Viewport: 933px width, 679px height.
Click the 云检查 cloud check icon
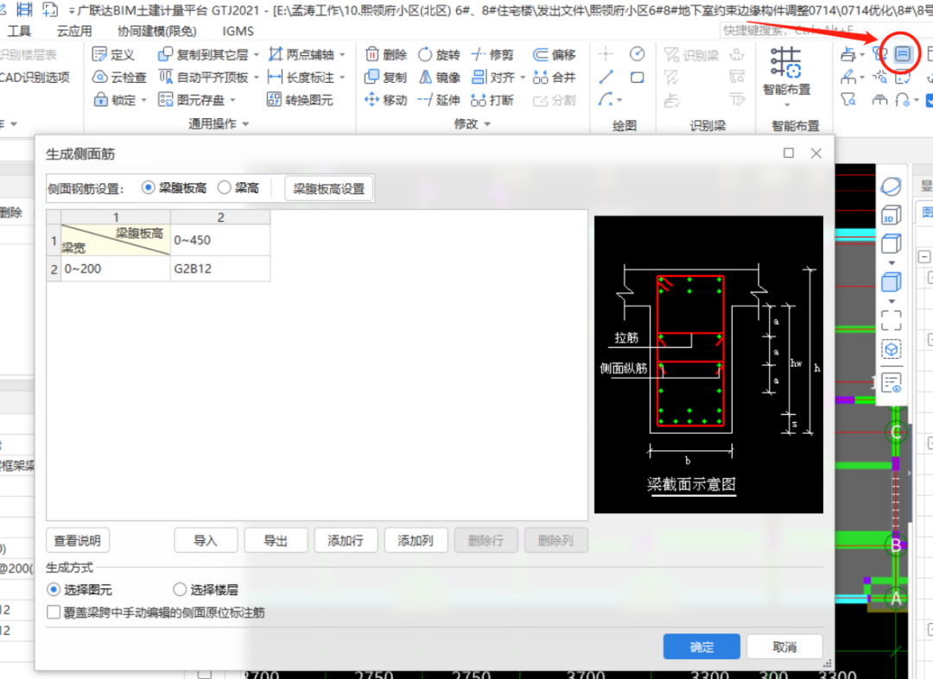[100, 77]
